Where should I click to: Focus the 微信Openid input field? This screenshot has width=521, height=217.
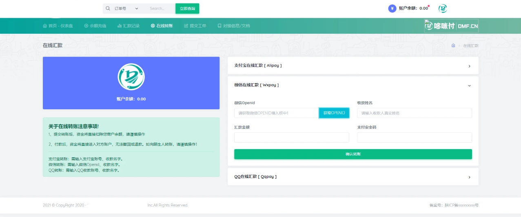276,113
